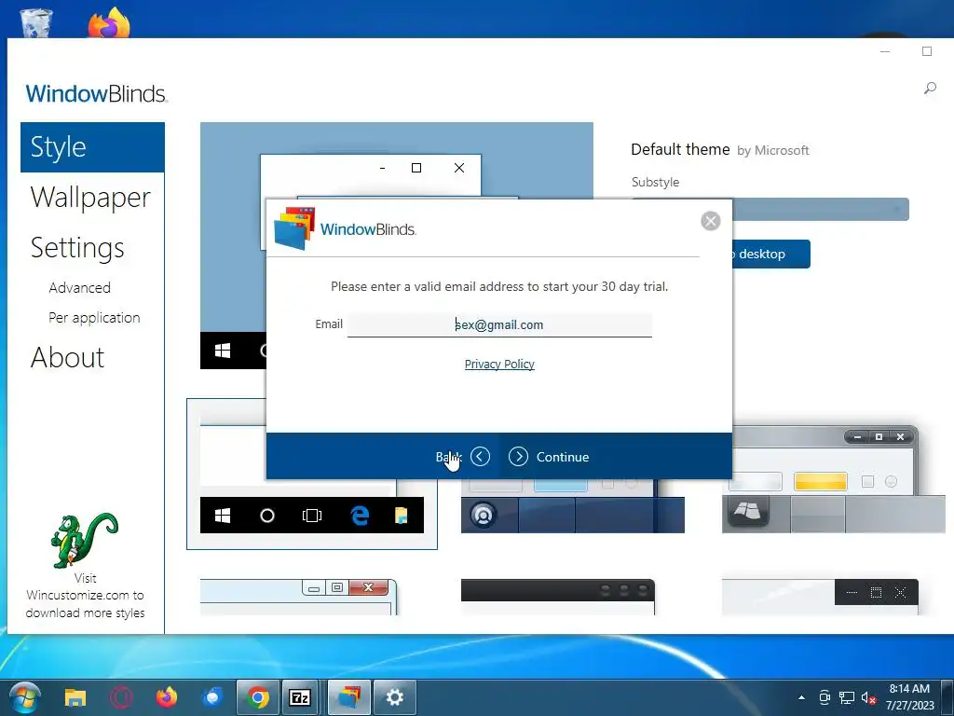Open the Wallpaper section

point(90,198)
